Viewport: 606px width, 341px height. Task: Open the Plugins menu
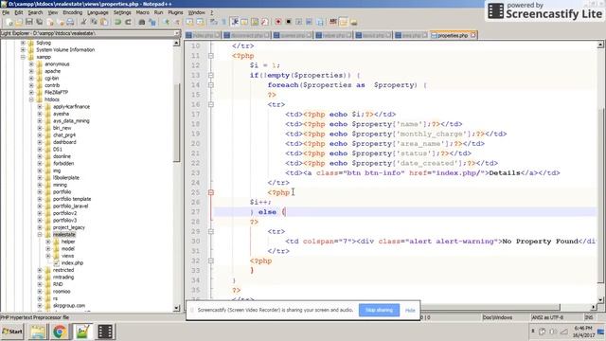pos(175,12)
